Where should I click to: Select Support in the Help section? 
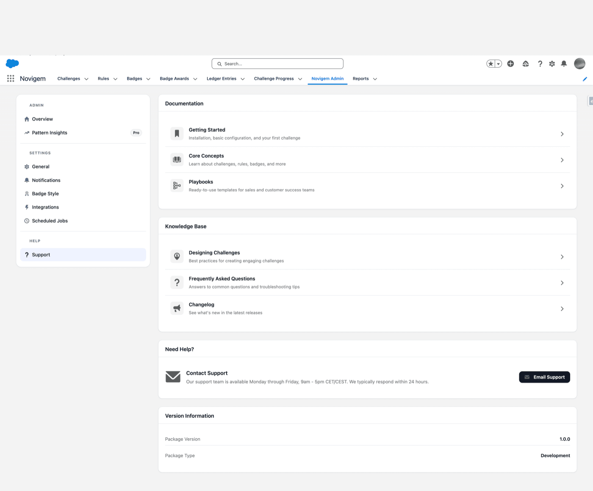pyautogui.click(x=83, y=255)
